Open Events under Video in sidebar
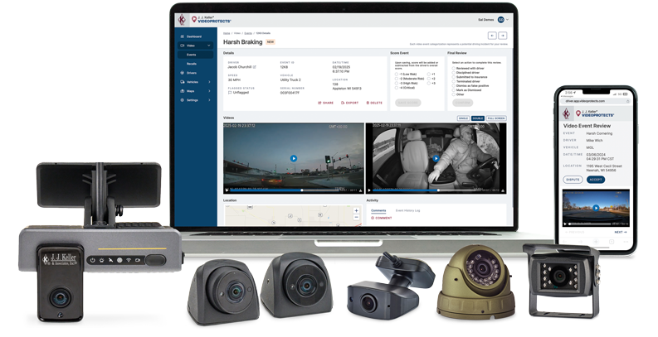 tap(195, 55)
